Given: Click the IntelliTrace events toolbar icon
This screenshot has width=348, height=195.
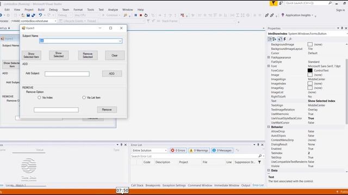Looking at the screenshot, I should 182,15.
